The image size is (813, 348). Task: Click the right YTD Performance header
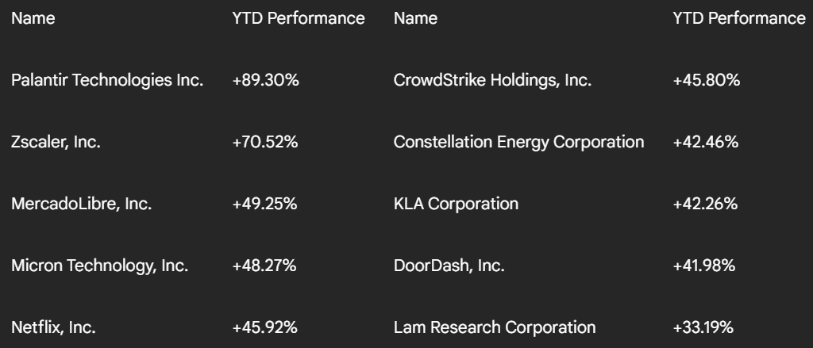pos(739,18)
